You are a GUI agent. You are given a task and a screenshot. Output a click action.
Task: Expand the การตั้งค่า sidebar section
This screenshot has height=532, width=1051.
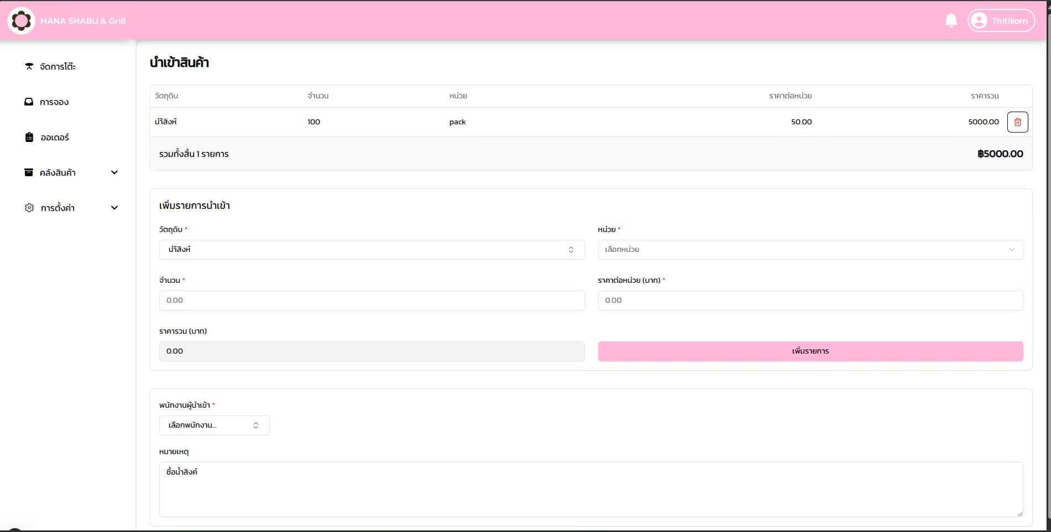pyautogui.click(x=114, y=207)
